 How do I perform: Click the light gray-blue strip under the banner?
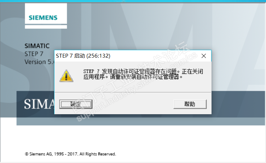[x=141, y=121]
